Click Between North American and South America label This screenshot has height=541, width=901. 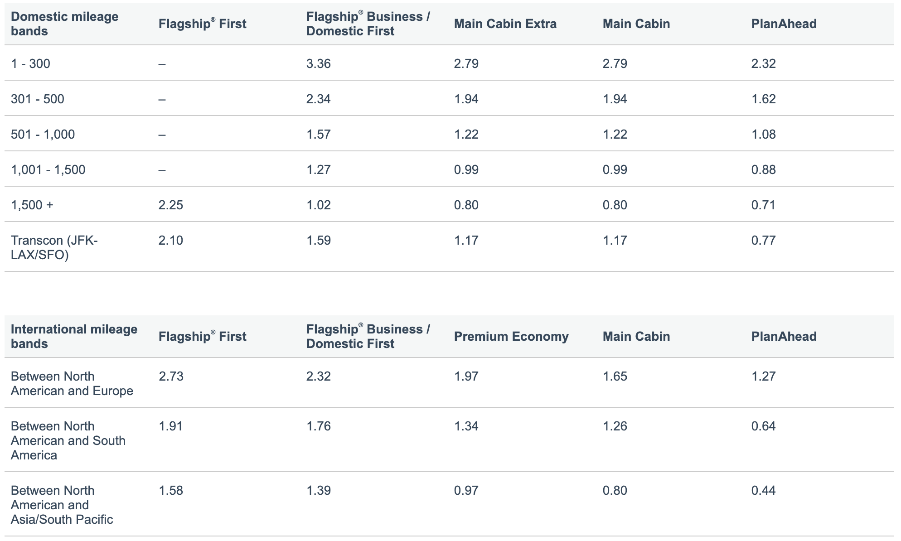68,440
